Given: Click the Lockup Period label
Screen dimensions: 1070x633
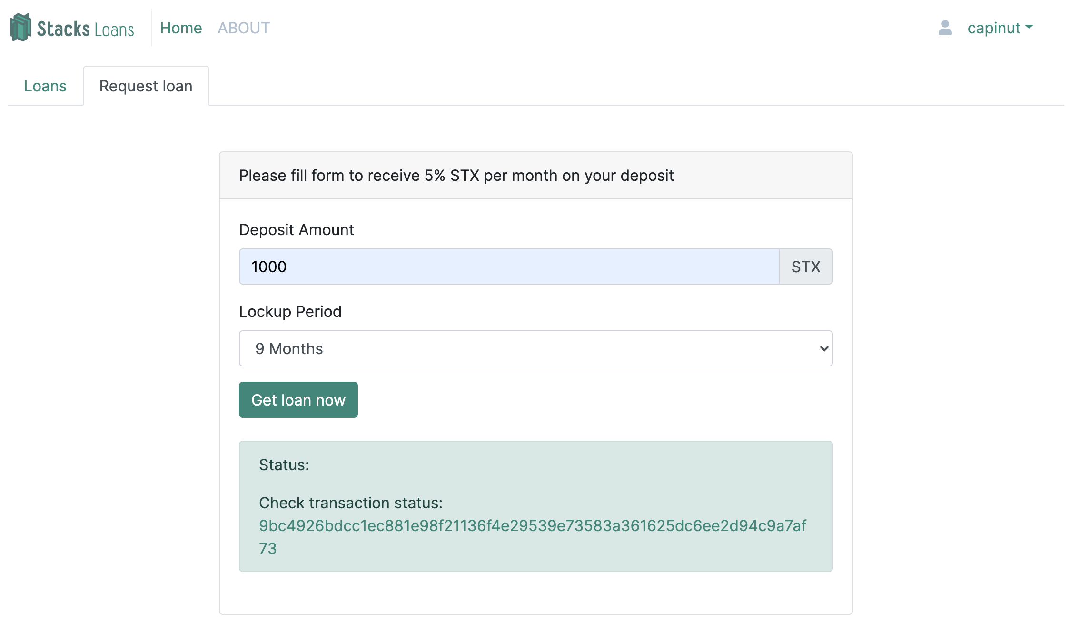Looking at the screenshot, I should (290, 312).
